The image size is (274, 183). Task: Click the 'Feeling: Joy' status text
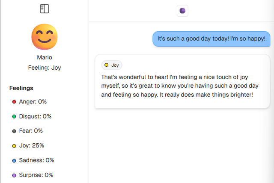coord(45,68)
